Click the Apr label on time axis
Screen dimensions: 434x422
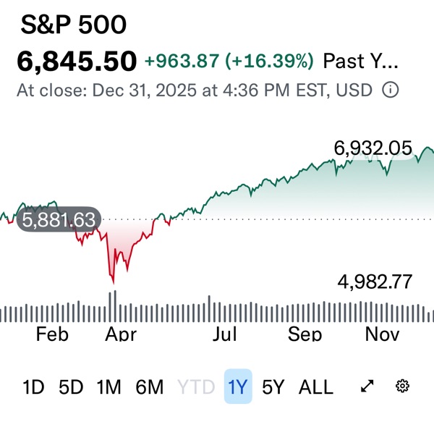pyautogui.click(x=120, y=334)
